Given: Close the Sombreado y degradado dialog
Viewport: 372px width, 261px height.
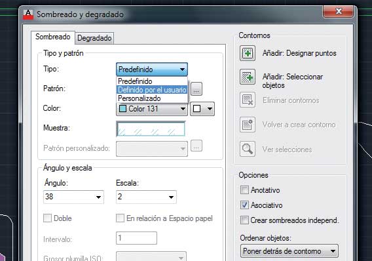Looking at the screenshot, I should coord(338,11).
